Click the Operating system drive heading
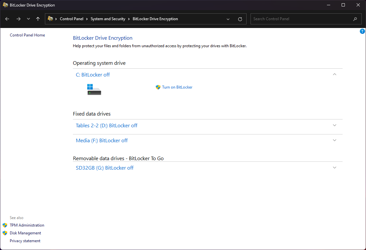Image resolution: width=366 pixels, height=250 pixels. point(99,63)
